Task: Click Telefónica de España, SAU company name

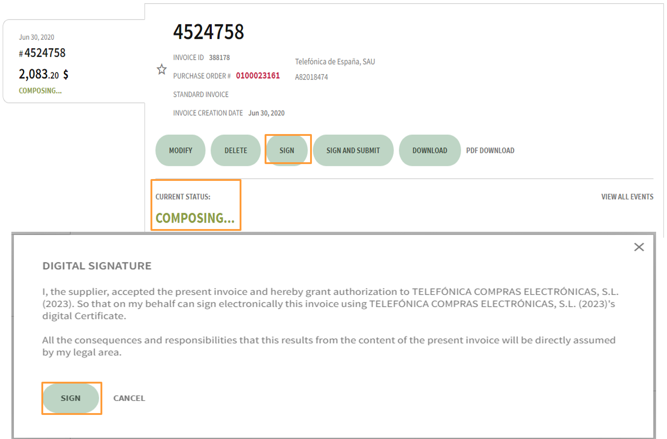Action: click(335, 61)
